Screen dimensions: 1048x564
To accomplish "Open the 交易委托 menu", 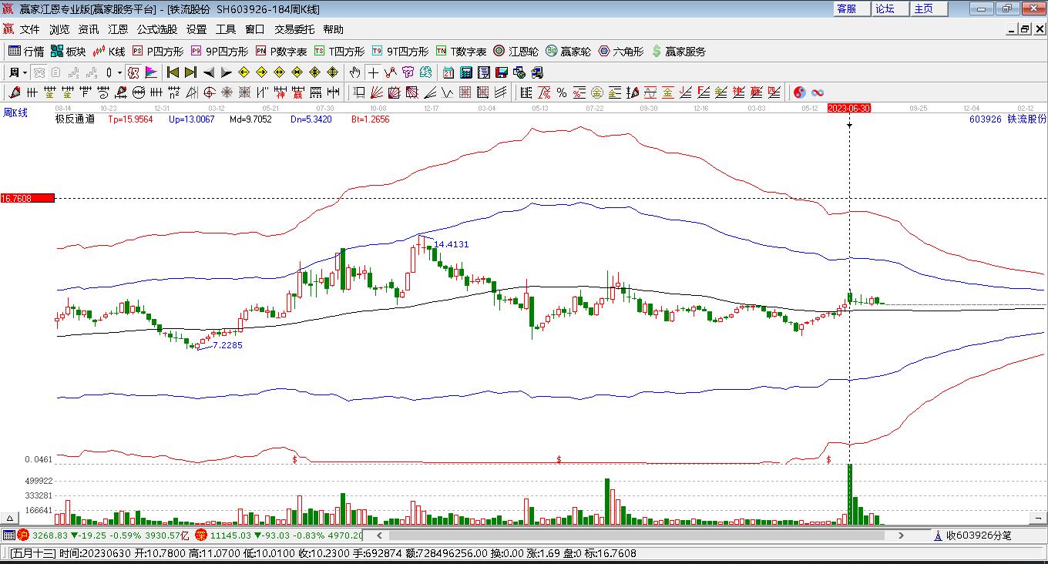I will pyautogui.click(x=294, y=29).
